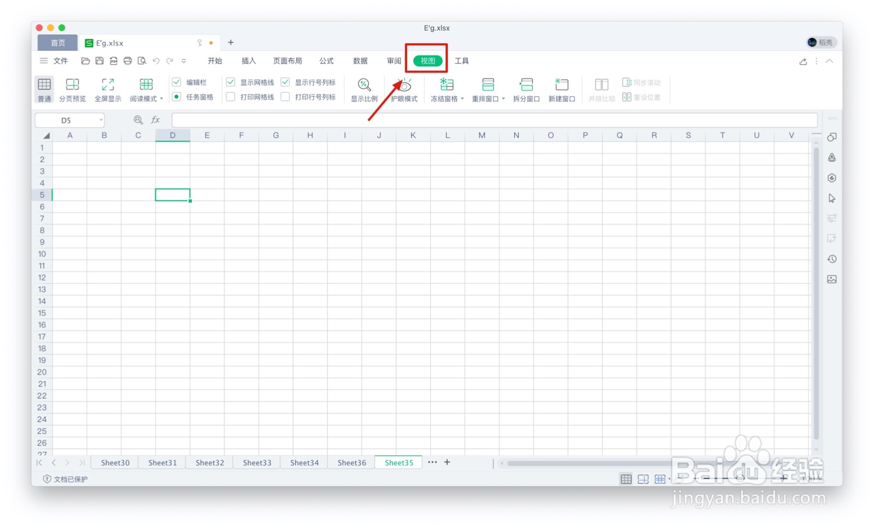Expand the 重排窗口 dropdown arrow

503,99
